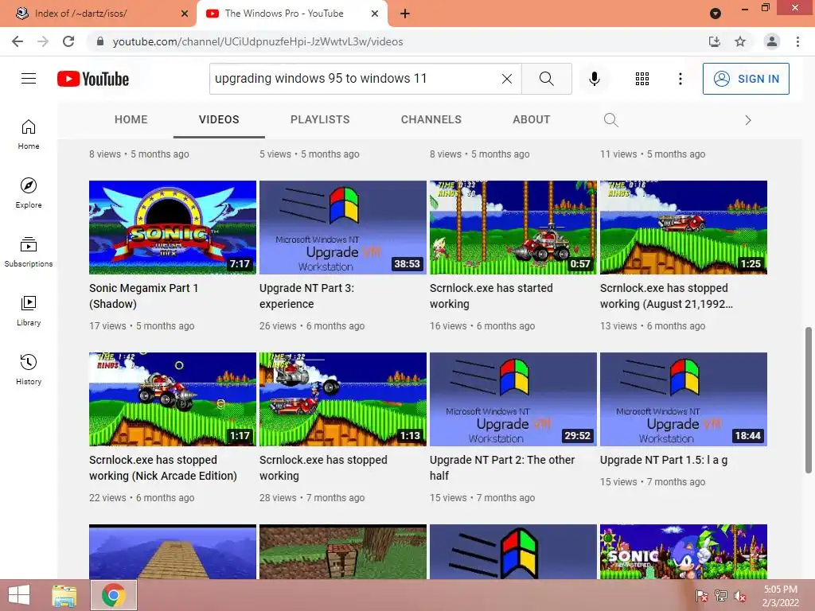Open Scrnlock.exe stopped working August 21,1992 title
The height and width of the screenshot is (611, 815).
point(666,296)
